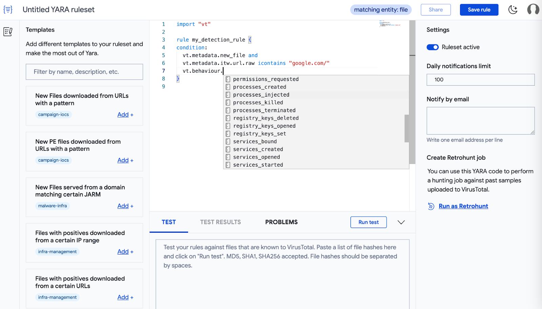542x309 pixels.
Task: Click icon next to processes_terminated suggestion
Action: [228, 110]
